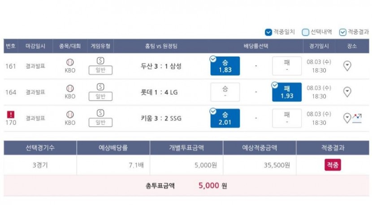Click red 적중 result badge
Image resolution: width=372 pixels, height=205 pixels.
[x=333, y=165]
